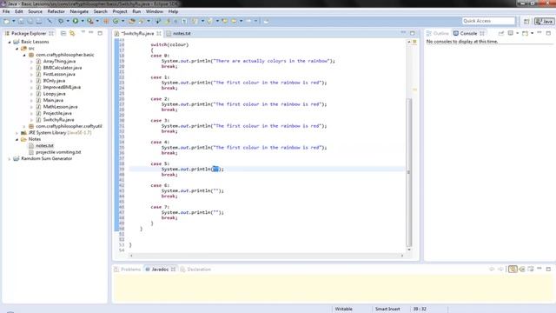Select BMICalculator.java in Package Explorer
Viewport: 556px width, 313px height.
click(x=63, y=68)
